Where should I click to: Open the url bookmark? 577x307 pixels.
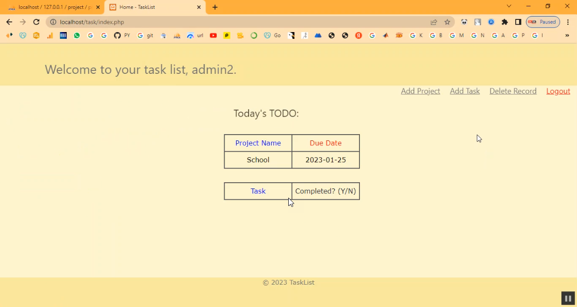(x=195, y=35)
